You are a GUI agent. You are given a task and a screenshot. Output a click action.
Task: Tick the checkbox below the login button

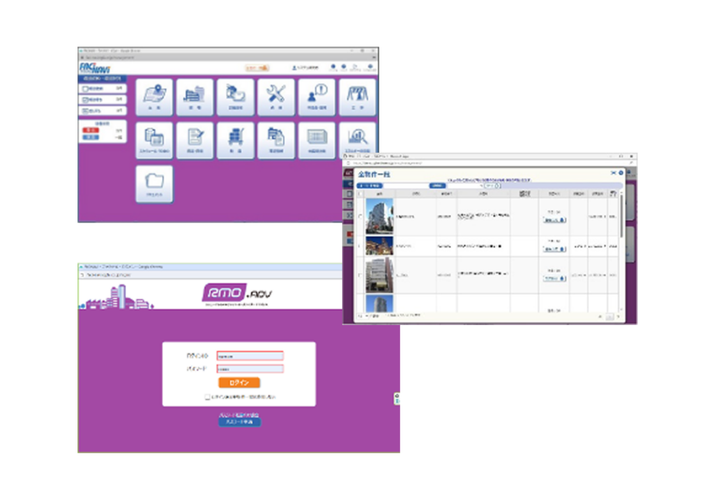(x=208, y=398)
